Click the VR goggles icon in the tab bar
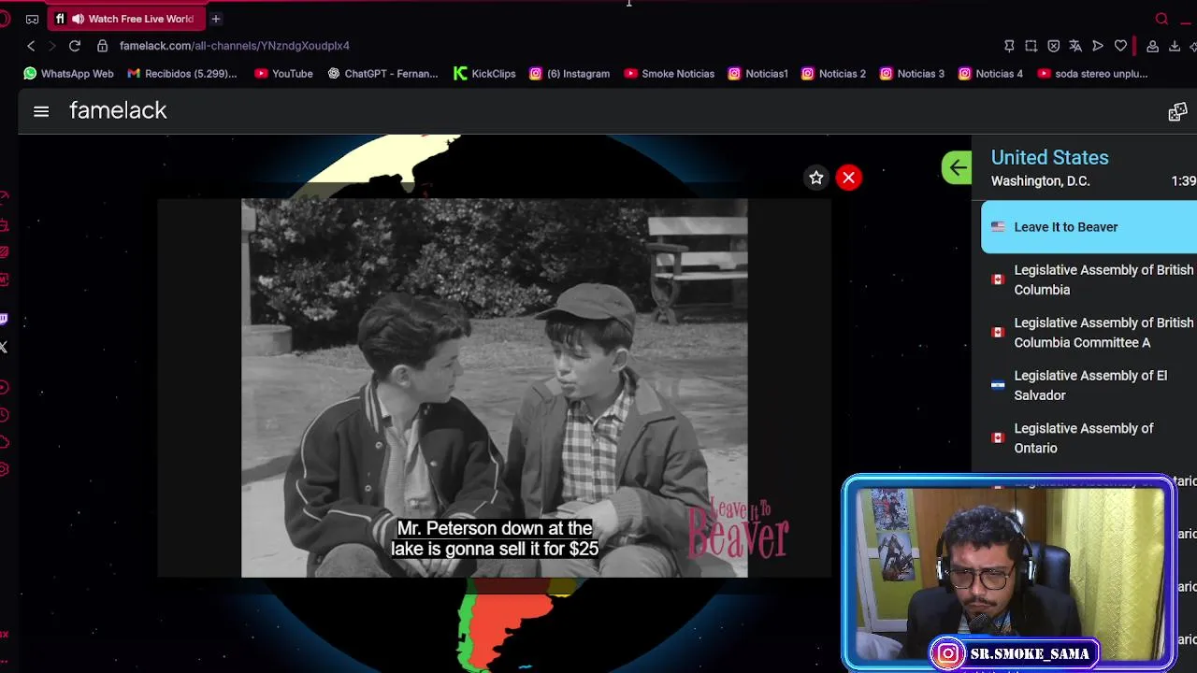Image resolution: width=1197 pixels, height=673 pixels. [33, 19]
